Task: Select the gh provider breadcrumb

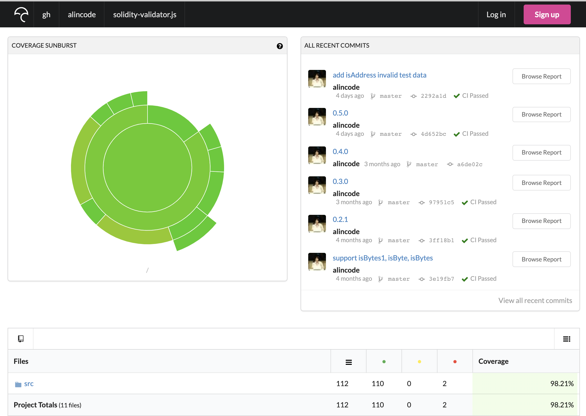Action: pos(46,15)
